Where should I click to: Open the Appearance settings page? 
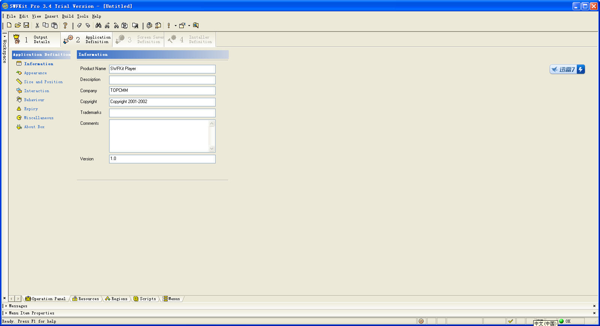pyautogui.click(x=35, y=73)
